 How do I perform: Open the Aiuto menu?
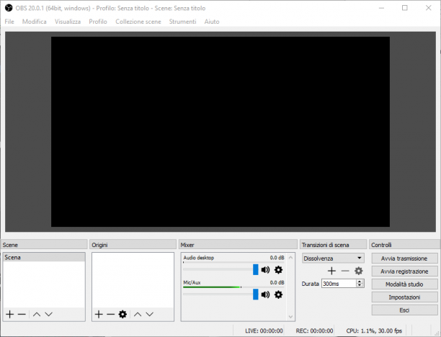click(212, 22)
